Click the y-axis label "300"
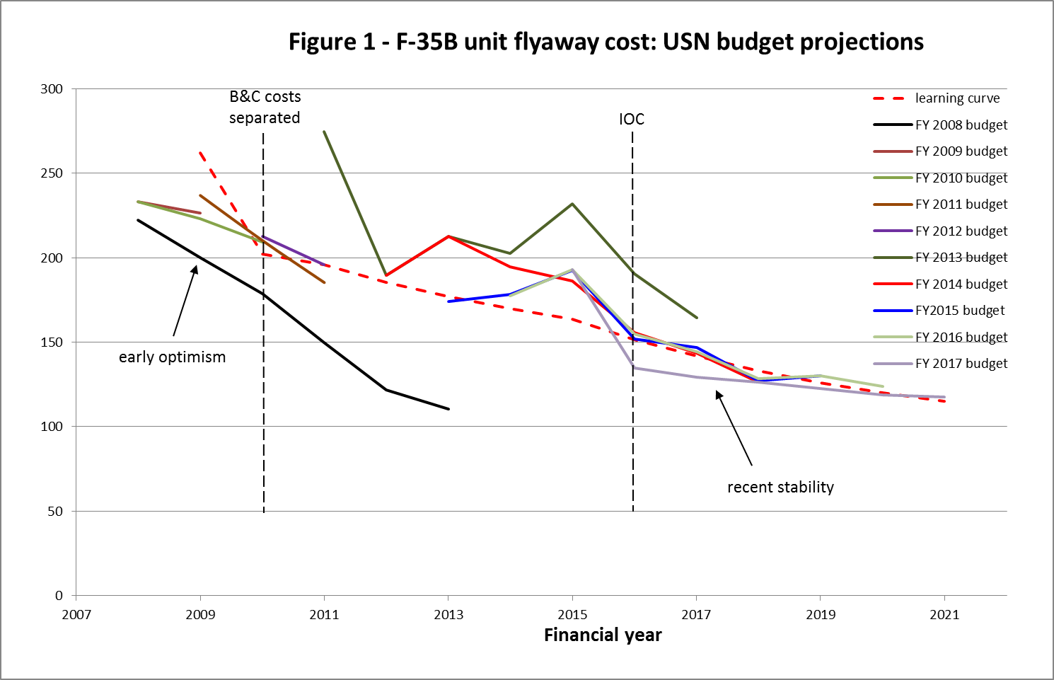Image resolution: width=1054 pixels, height=680 pixels. coord(52,89)
